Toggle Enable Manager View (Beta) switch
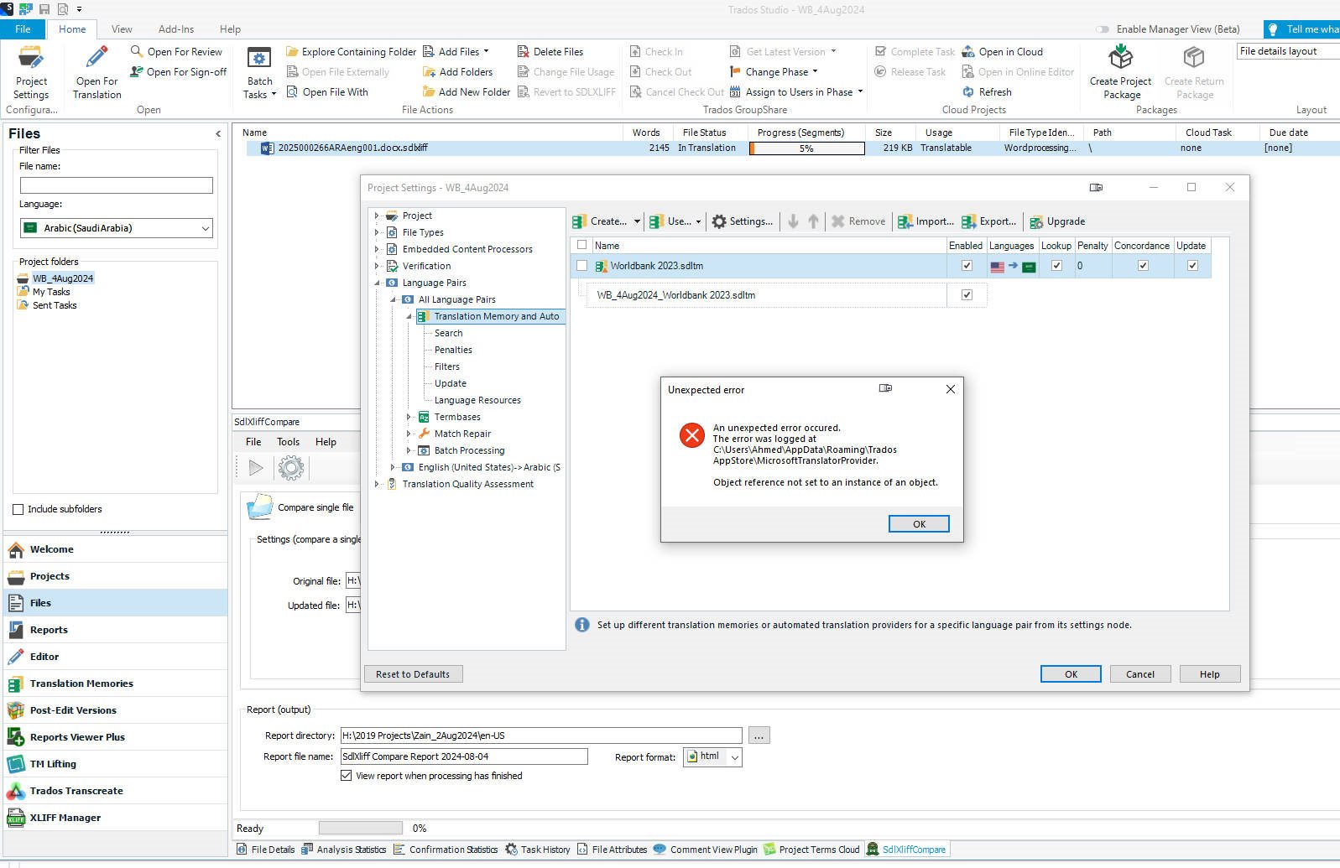Screen dimensions: 1340x868 click(1103, 29)
